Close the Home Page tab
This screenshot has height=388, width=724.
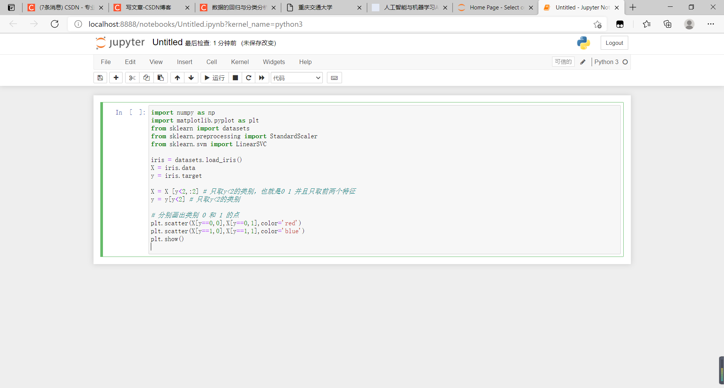click(531, 8)
